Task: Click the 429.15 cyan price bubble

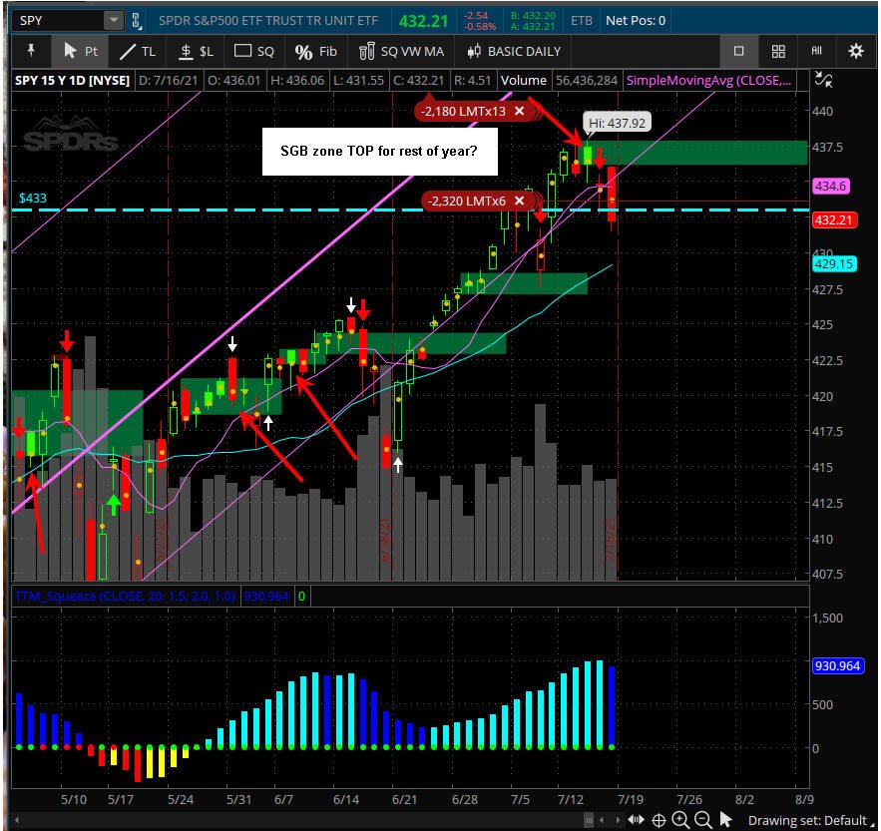Action: point(834,263)
